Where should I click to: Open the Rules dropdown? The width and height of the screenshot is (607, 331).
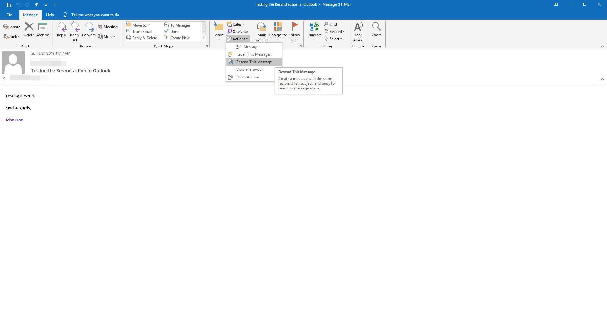pos(236,24)
